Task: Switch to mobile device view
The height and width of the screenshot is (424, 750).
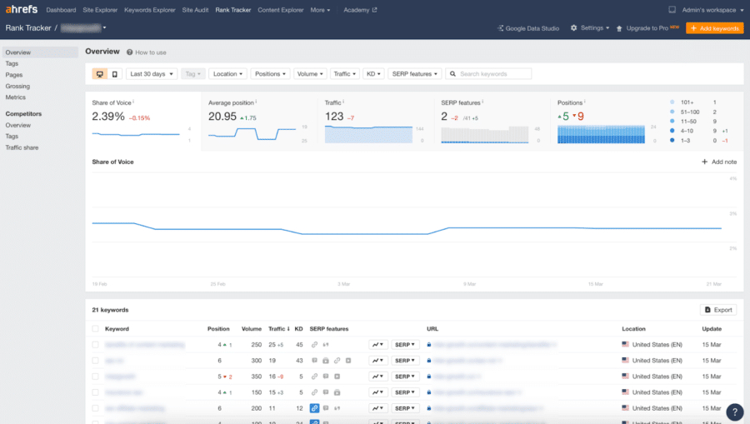Action: pos(115,73)
